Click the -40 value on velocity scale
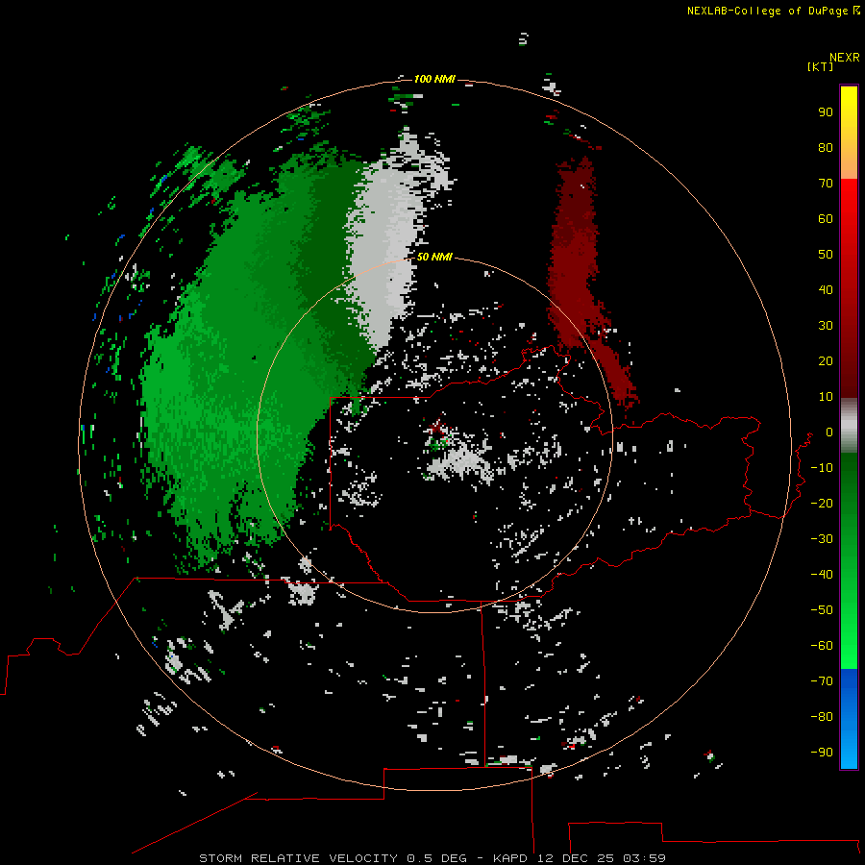 [822, 575]
